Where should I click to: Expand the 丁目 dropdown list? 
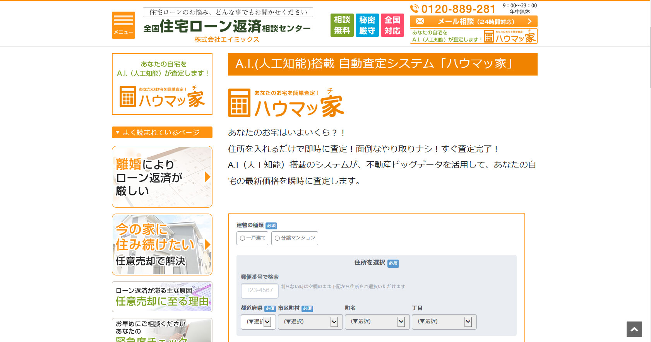[x=444, y=322]
